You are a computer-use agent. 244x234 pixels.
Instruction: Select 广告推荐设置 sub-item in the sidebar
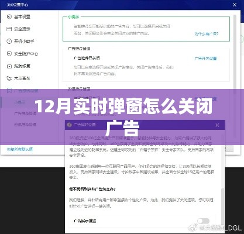25,113
